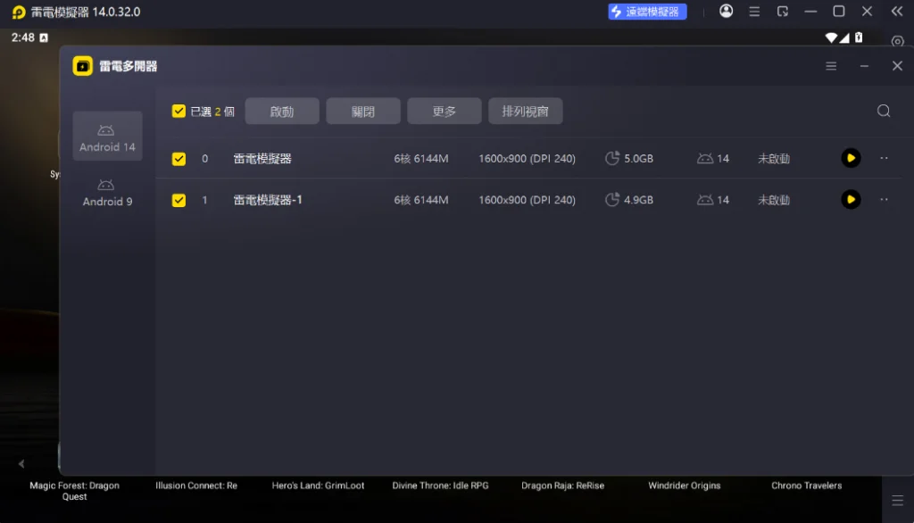
Task: Click the 排列視窗 button
Action: point(525,111)
